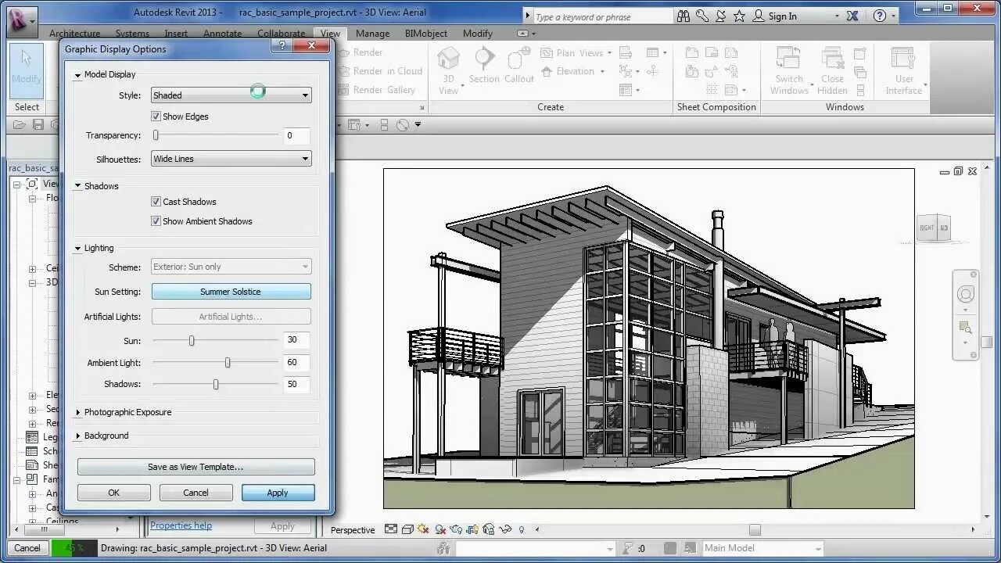Click the Help question mark icon in title bar
Viewport: 1001px width, 563px height.
click(x=880, y=16)
